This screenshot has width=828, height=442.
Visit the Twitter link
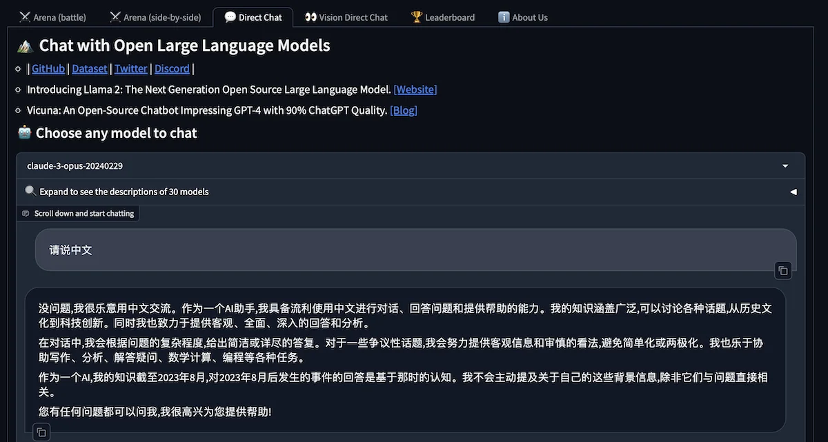[x=130, y=68]
